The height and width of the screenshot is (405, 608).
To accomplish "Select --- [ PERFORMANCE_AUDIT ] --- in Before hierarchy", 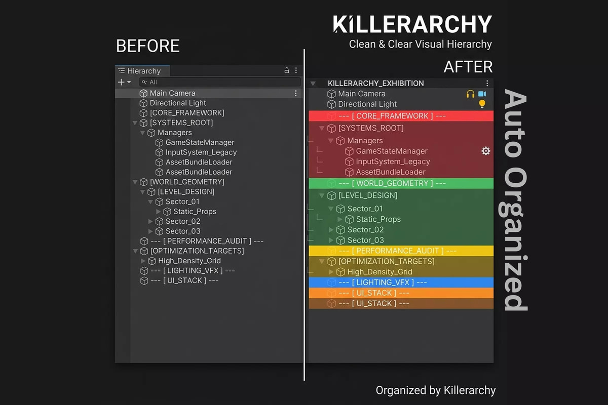I will click(207, 241).
